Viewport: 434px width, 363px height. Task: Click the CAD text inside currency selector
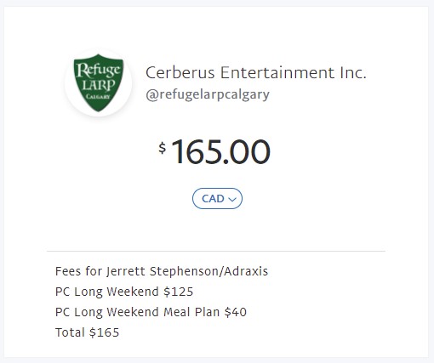click(x=213, y=199)
